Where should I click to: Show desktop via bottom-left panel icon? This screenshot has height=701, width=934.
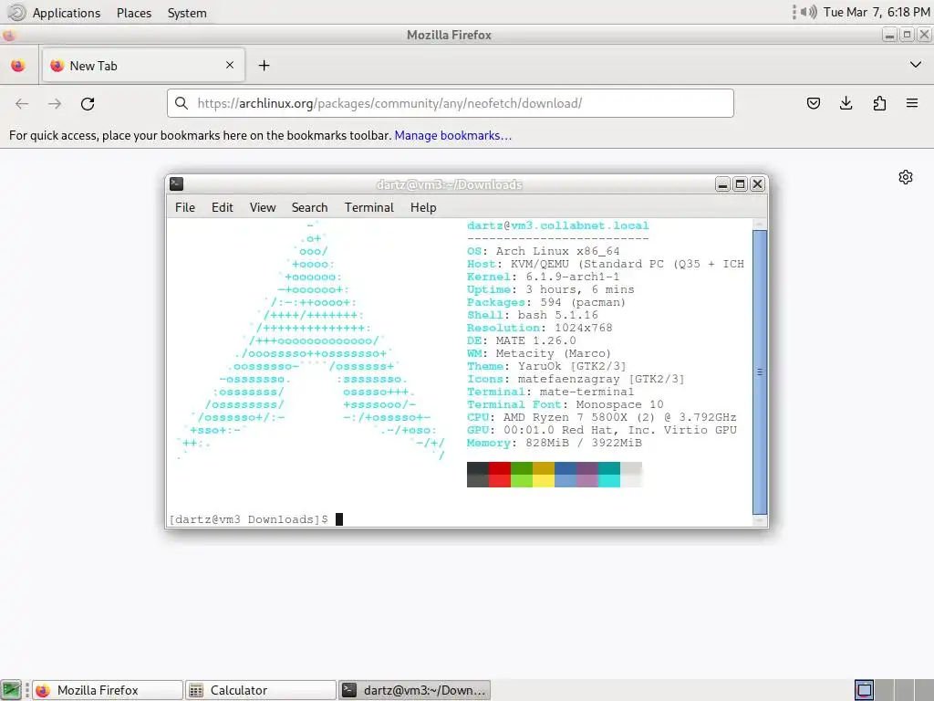pyautogui.click(x=11, y=690)
